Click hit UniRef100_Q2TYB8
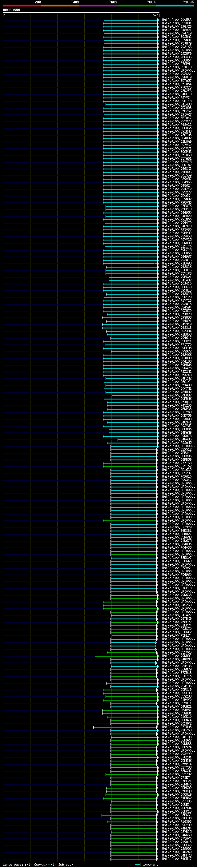This screenshot has width=197, height=867. click(x=177, y=768)
